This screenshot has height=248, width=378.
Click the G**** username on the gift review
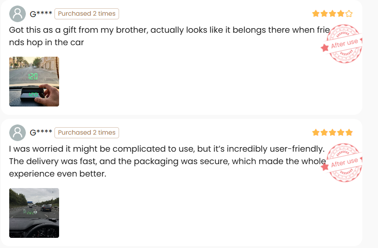tap(41, 14)
